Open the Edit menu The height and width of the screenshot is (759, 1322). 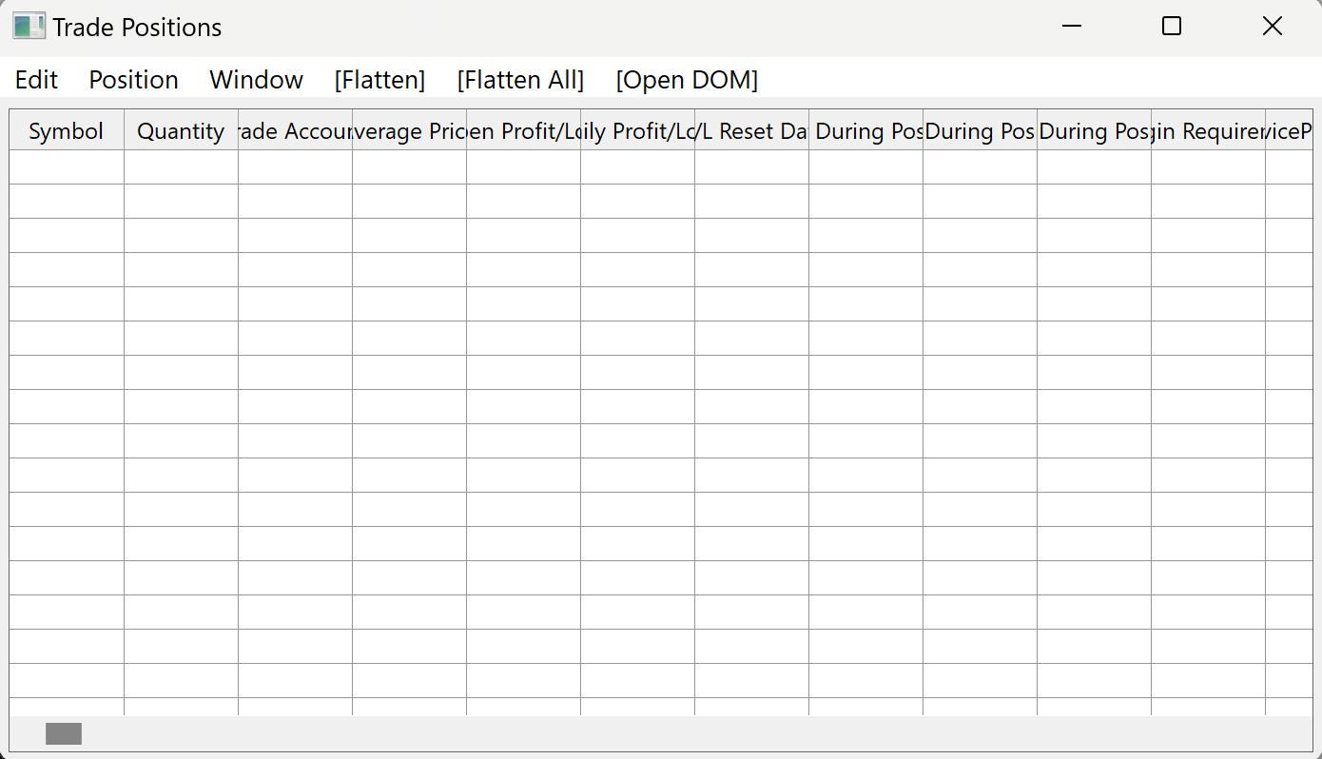(x=37, y=80)
